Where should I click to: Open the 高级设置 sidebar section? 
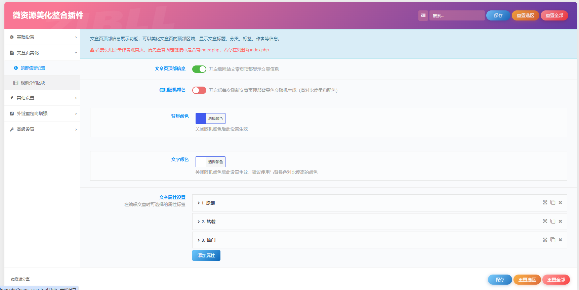(42, 129)
